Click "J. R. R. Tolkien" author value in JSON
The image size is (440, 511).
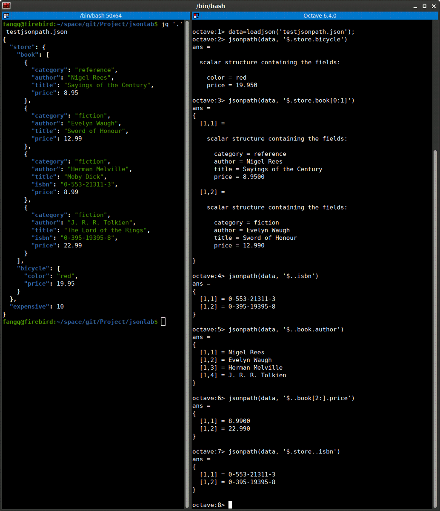click(100, 223)
